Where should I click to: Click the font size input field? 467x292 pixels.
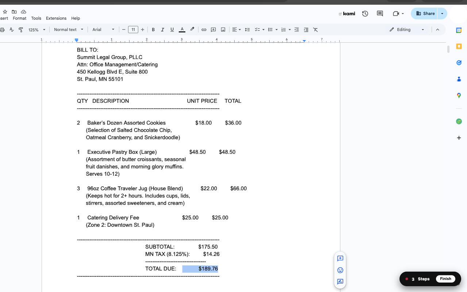coord(133,30)
